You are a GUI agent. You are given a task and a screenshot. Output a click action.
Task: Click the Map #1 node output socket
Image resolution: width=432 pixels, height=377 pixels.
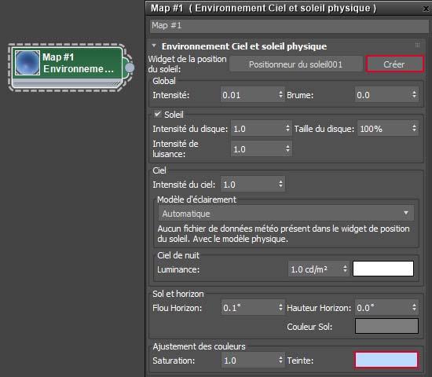[130, 68]
